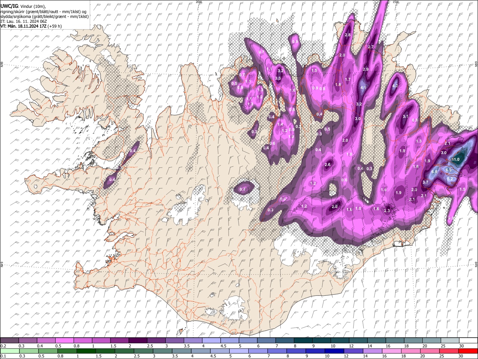Select the 6.8 value label near the east coast

click(448, 170)
